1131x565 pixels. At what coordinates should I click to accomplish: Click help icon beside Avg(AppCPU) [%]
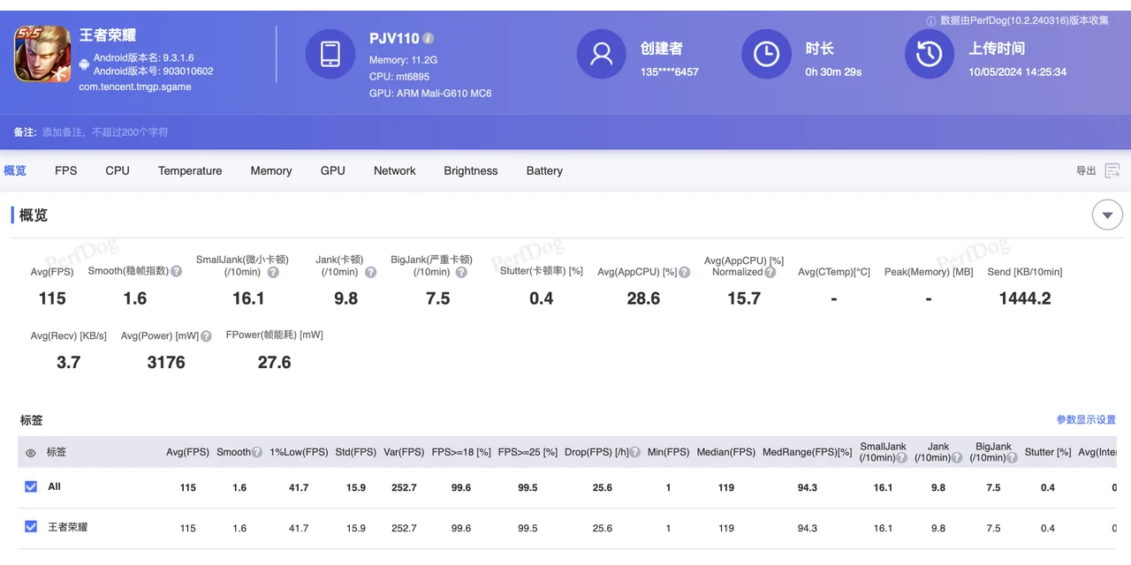[683, 272]
